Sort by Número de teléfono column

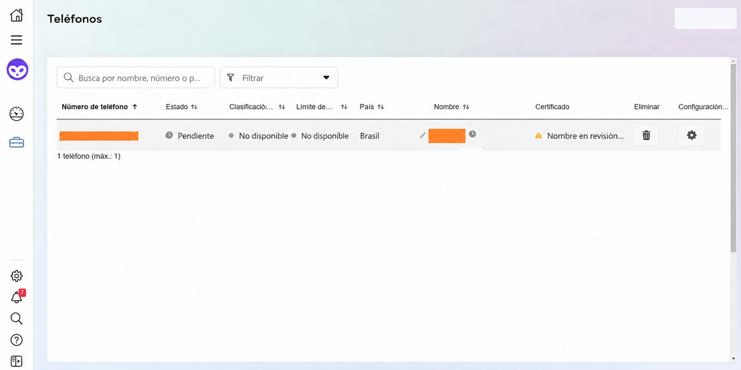click(x=99, y=107)
